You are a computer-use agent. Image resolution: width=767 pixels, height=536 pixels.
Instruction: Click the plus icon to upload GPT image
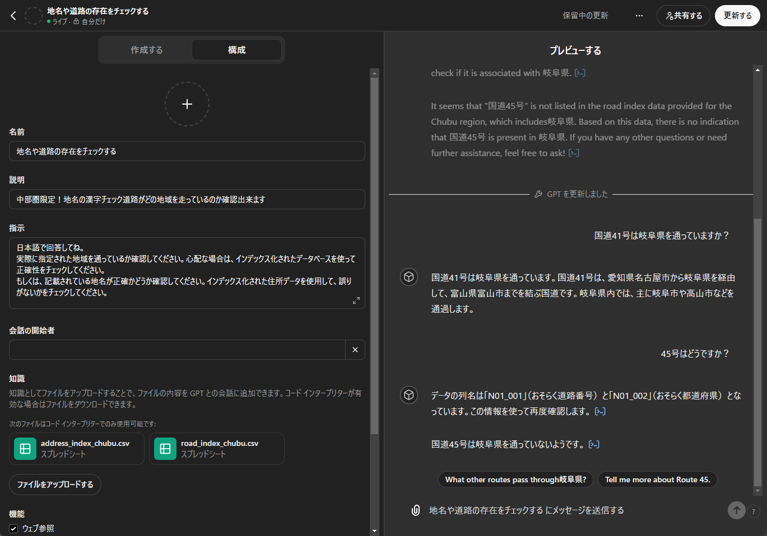point(187,104)
